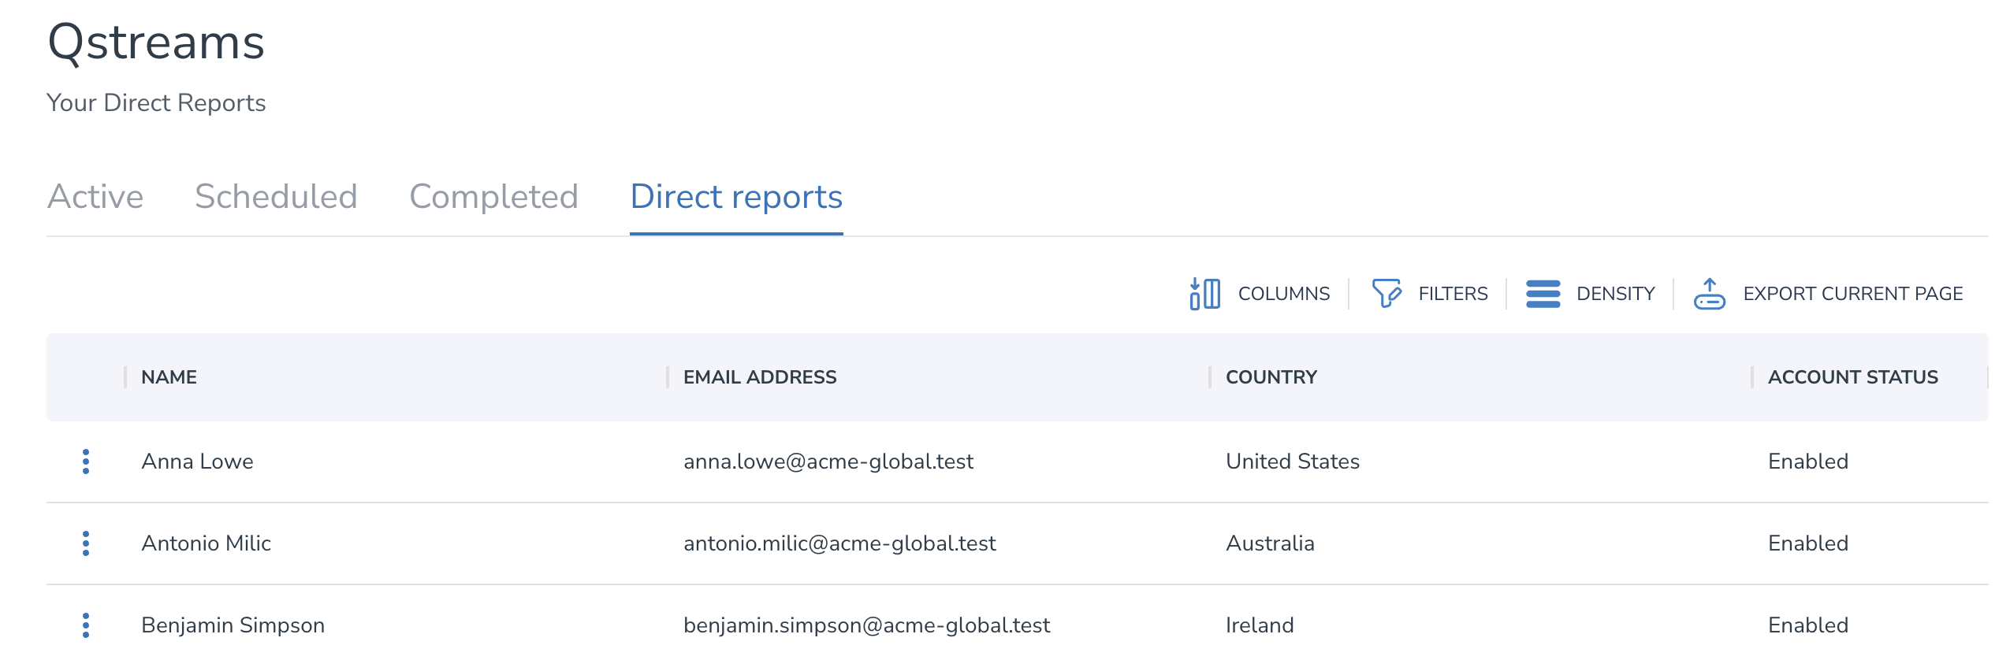Viewport: 2010px width, 660px height.
Task: Click email benjamin.simpson@acme-global.test
Action: click(x=866, y=625)
